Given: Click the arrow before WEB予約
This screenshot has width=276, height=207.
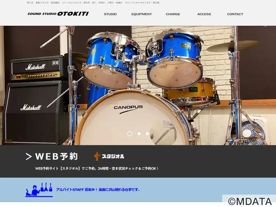Looking at the screenshot, I should (29, 157).
